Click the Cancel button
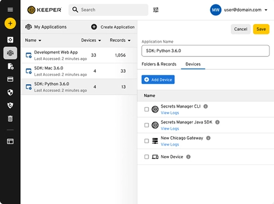The image size is (274, 204). [241, 29]
